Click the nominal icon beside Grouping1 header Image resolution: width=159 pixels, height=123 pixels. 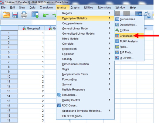click(x=24, y=28)
